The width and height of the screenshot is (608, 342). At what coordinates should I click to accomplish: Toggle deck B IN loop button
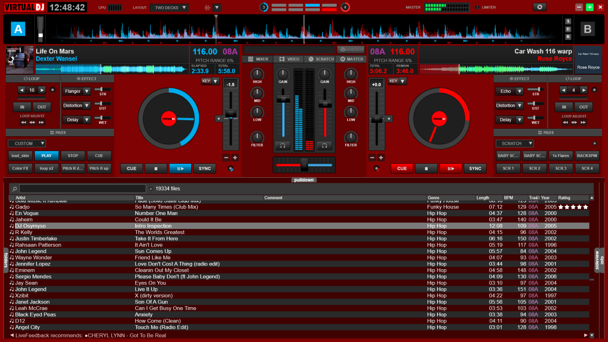564,107
